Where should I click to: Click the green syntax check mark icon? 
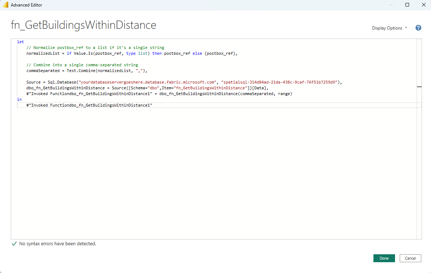click(14, 244)
